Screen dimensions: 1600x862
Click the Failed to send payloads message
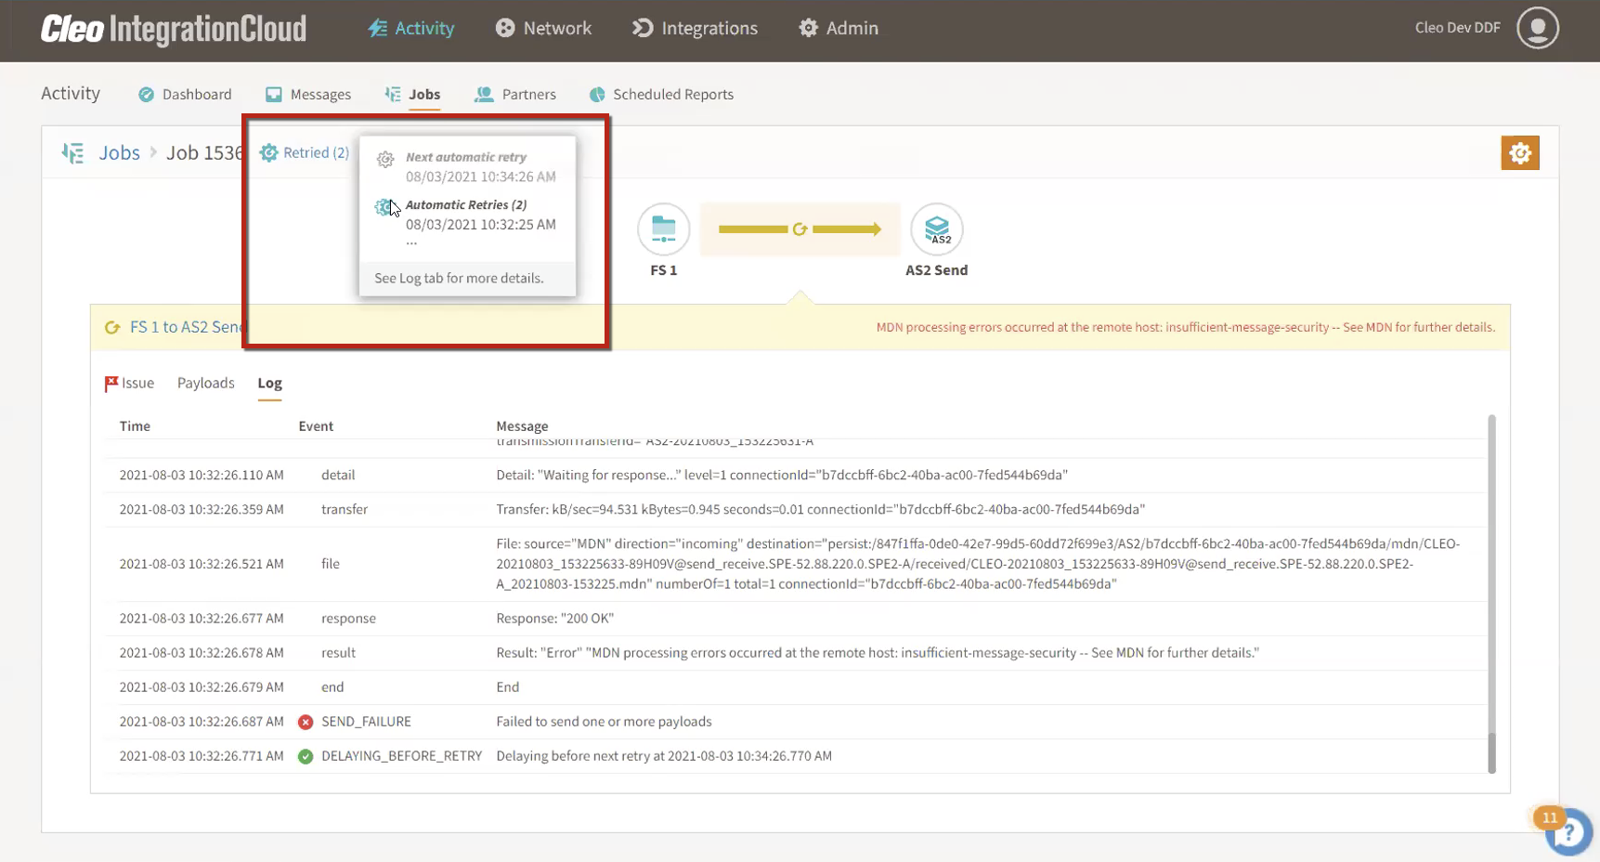[x=604, y=722]
